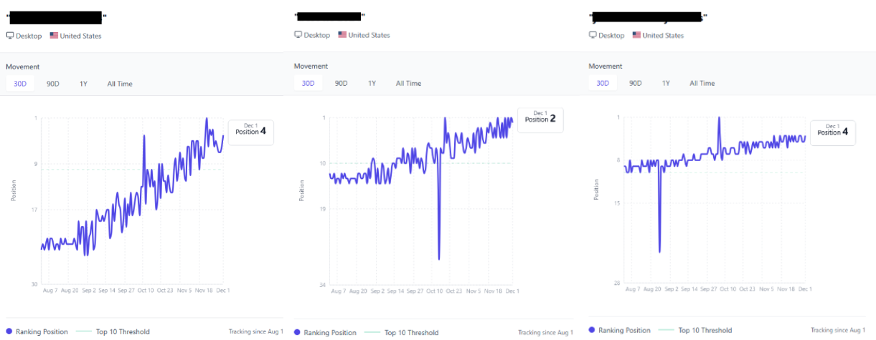
Task: Show All Time movement in the right panel
Action: 702,83
